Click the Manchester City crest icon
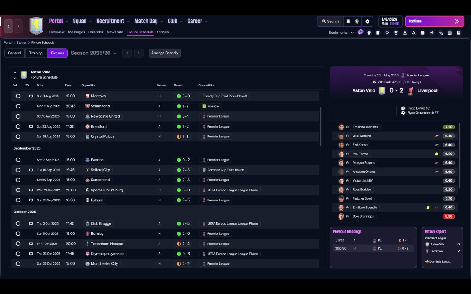 87,264
